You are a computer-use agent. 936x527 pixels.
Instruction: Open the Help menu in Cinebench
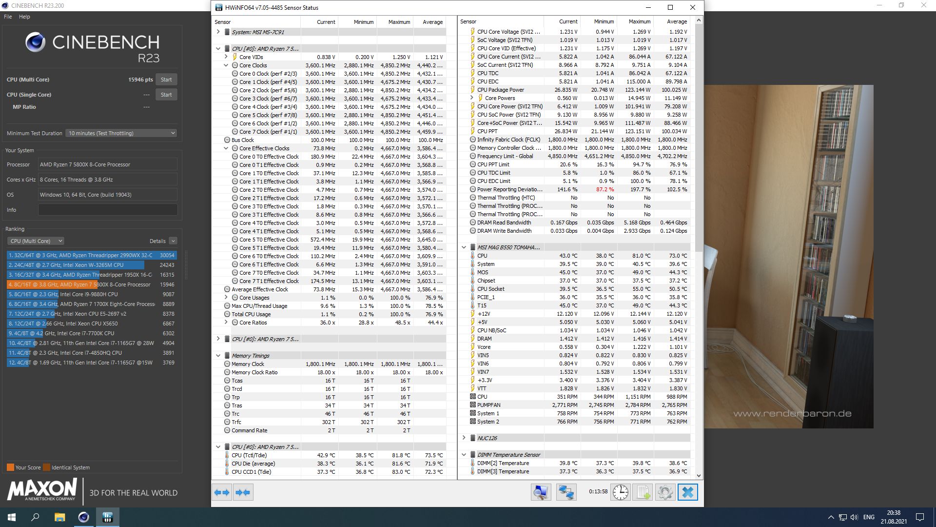[24, 17]
